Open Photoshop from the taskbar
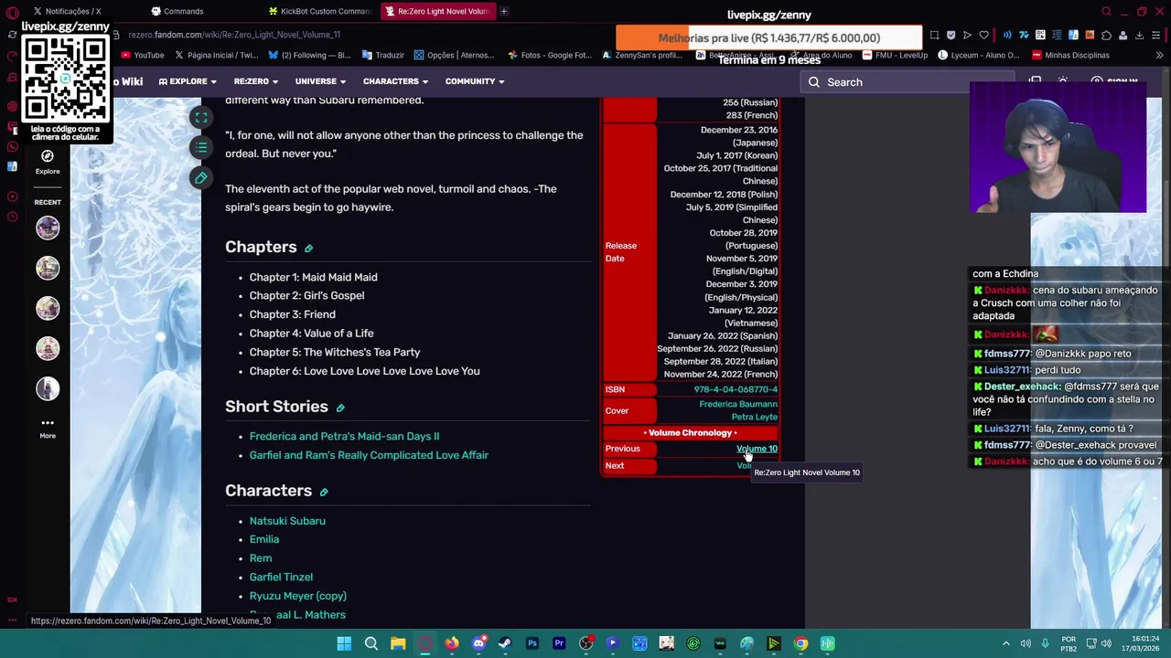This screenshot has height=658, width=1171. 532,643
